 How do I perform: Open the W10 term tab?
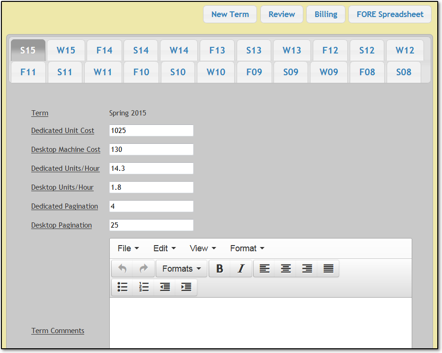[216, 72]
